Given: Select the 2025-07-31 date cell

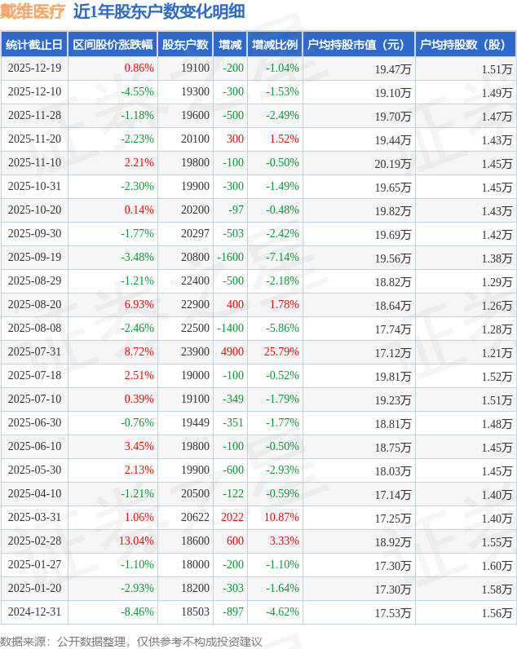Looking at the screenshot, I should pyautogui.click(x=34, y=352).
